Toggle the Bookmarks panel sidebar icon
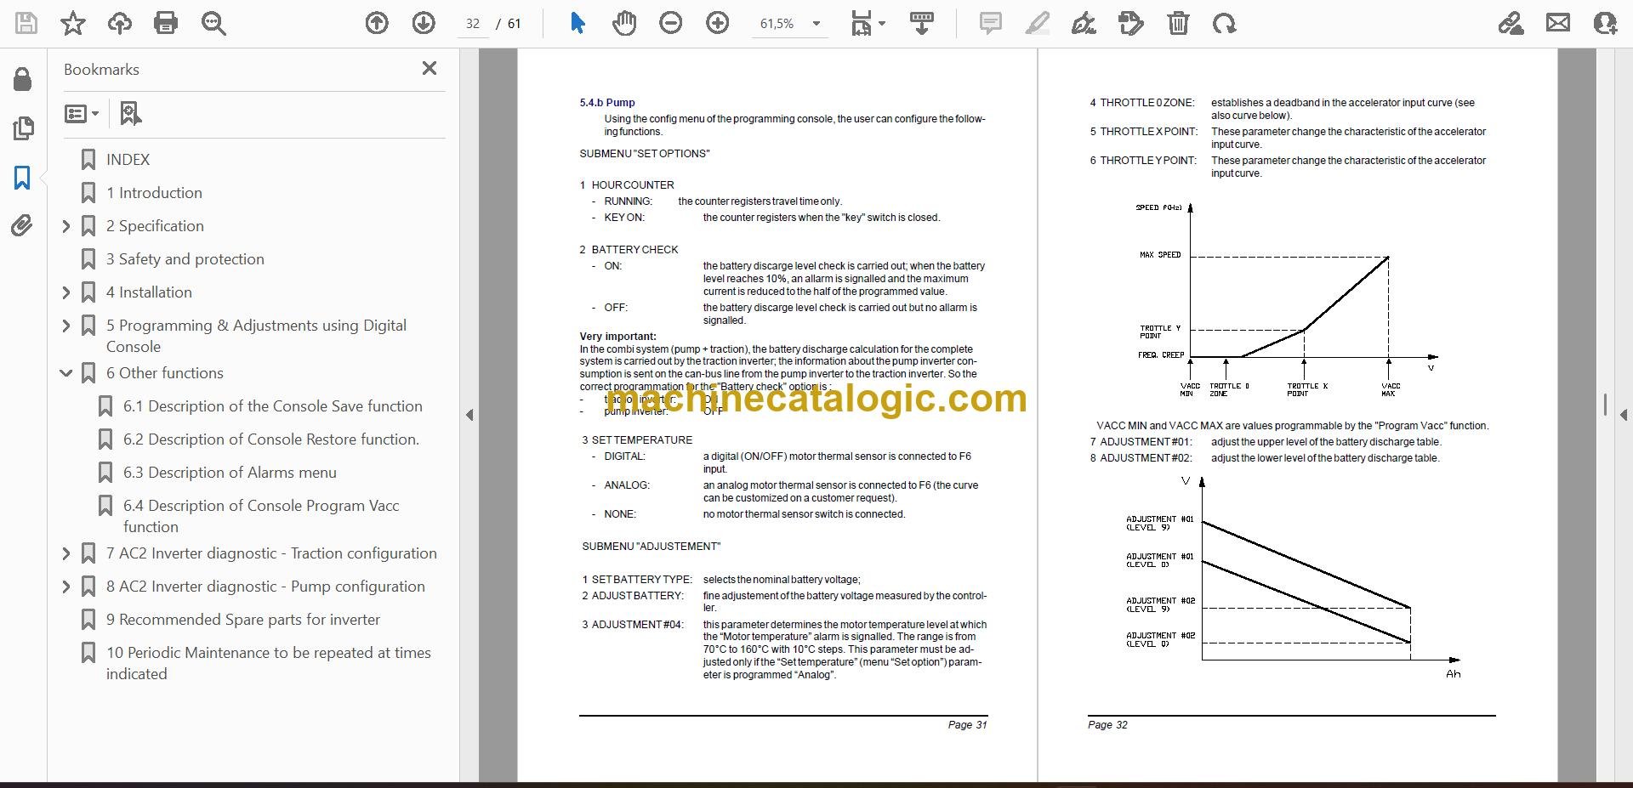Image resolution: width=1633 pixels, height=788 pixels. coord(23,178)
